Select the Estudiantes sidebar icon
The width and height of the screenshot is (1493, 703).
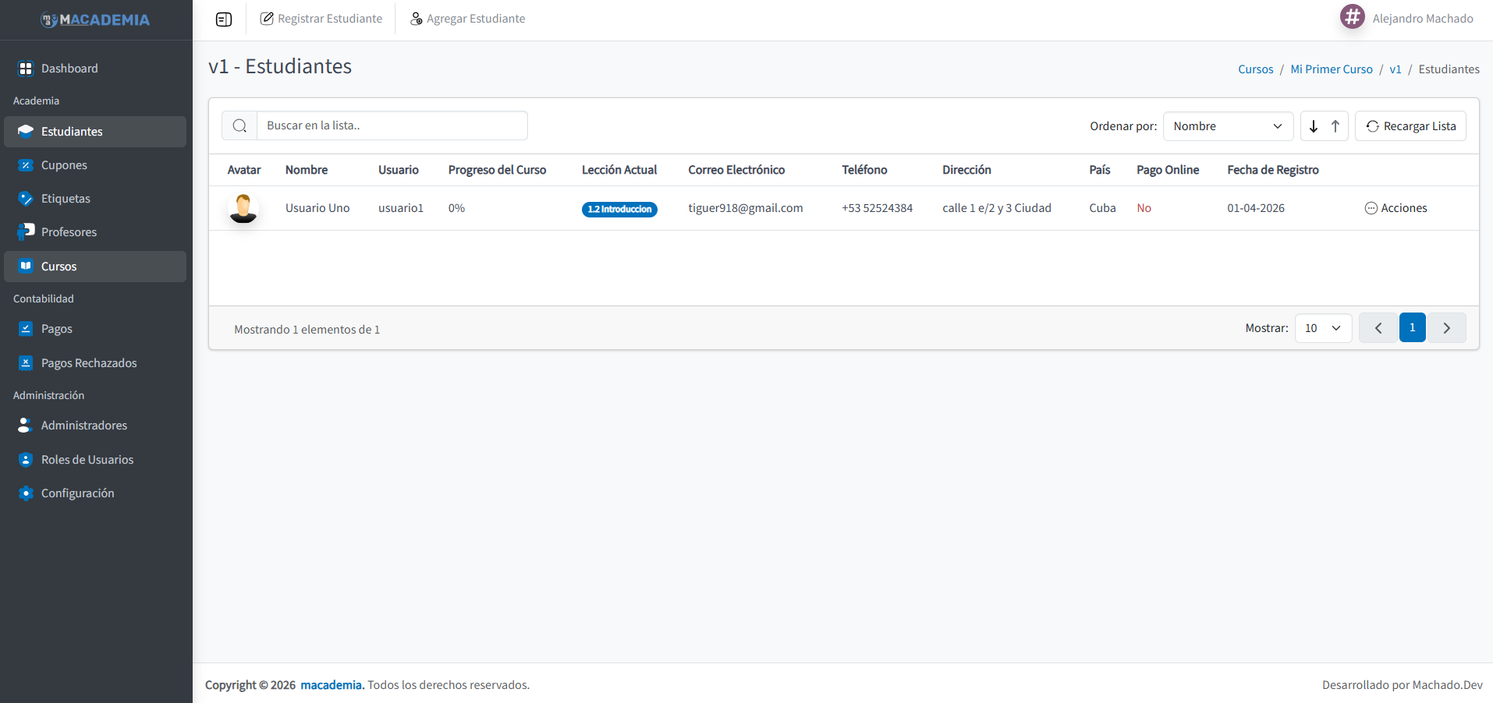click(26, 131)
